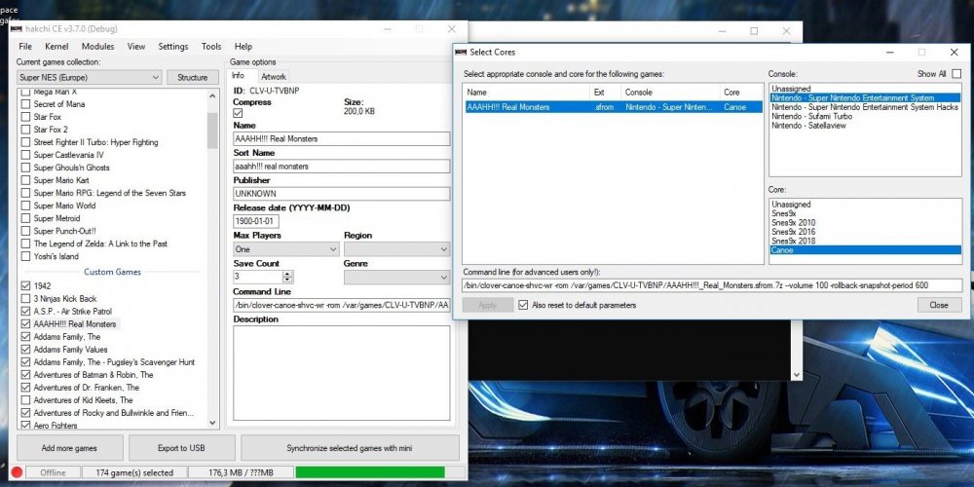
Task: Expand the Max Players dropdown
Action: 285,249
